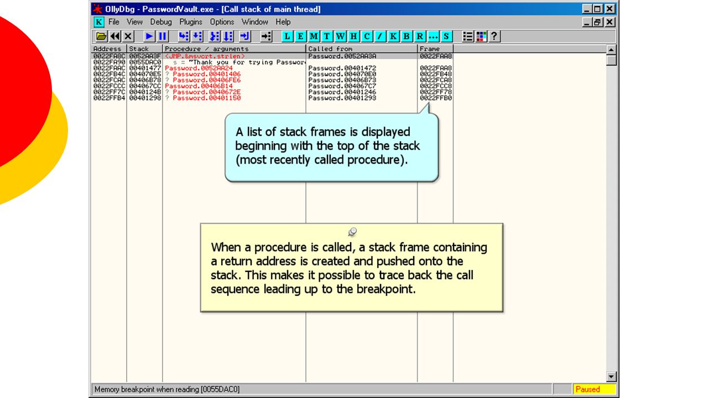The width and height of the screenshot is (708, 398).
Task: Show Breakpoints with B button
Action: (407, 36)
